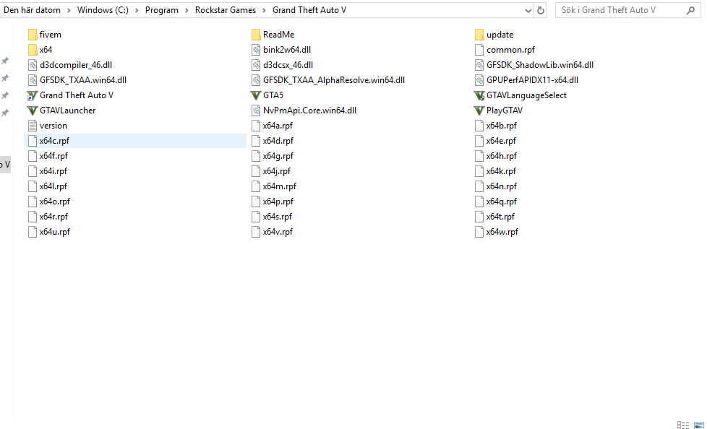Select the x64o.rpf file name

[54, 201]
